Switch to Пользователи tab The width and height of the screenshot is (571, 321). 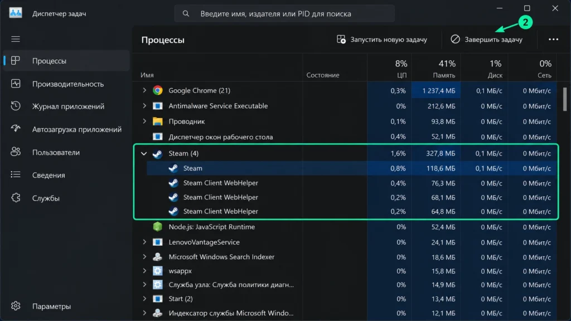66,152
